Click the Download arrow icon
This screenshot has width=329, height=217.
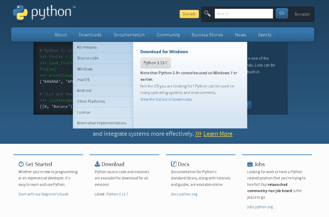[x=97, y=164]
